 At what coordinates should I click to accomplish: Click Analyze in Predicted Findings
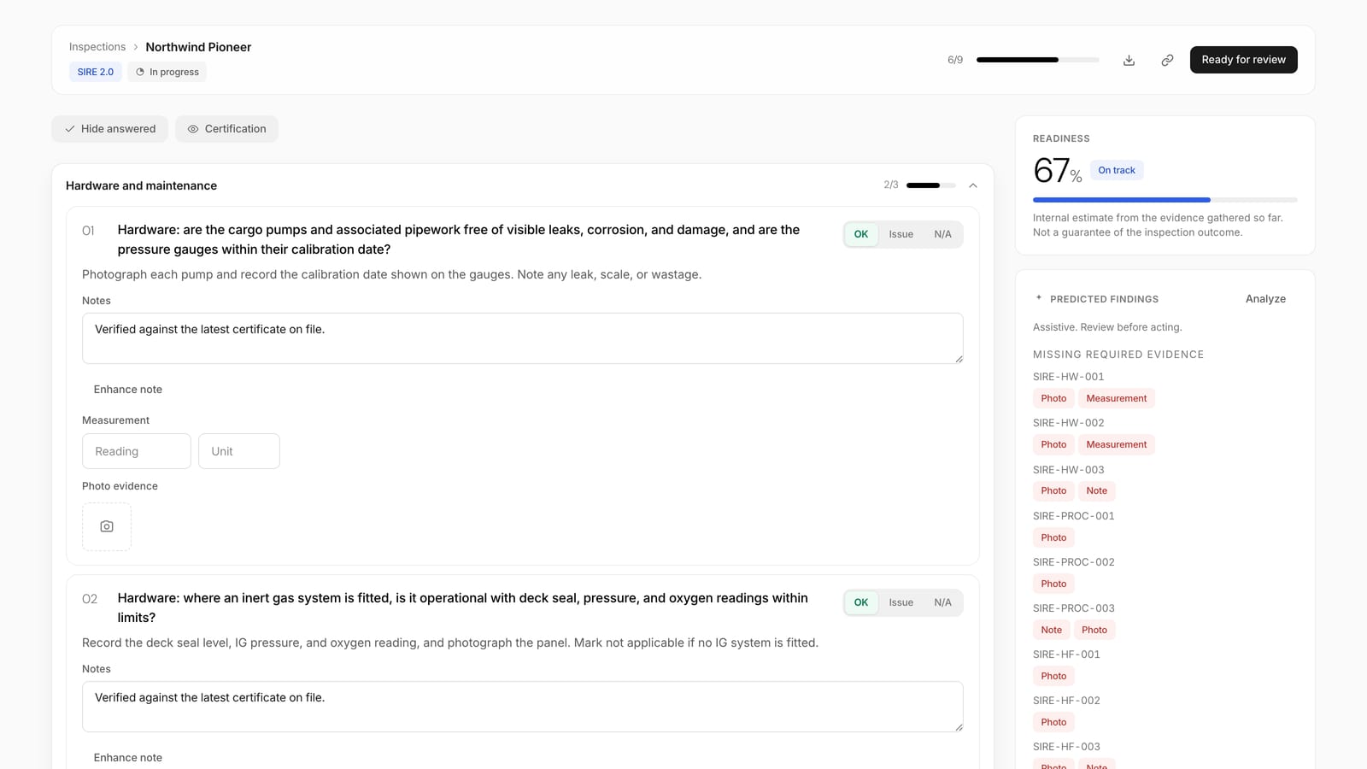click(x=1265, y=299)
